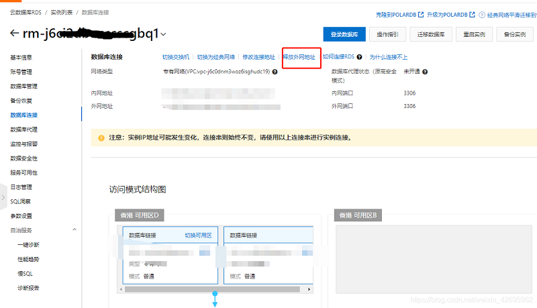The image size is (537, 308).
Task: Select 数据库连接 in sidebar
Action: [x=24, y=115]
